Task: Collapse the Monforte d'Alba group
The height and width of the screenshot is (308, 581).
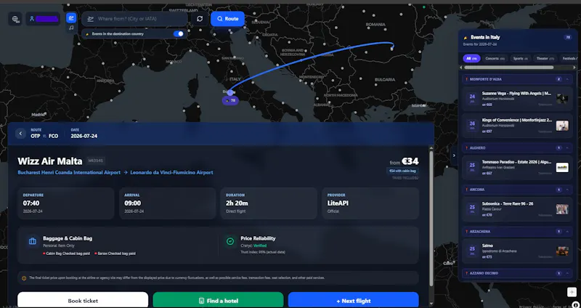Action: 567,79
